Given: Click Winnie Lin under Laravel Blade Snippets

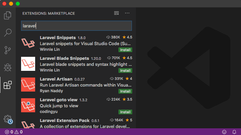Looking at the screenshot, I should (50, 70).
